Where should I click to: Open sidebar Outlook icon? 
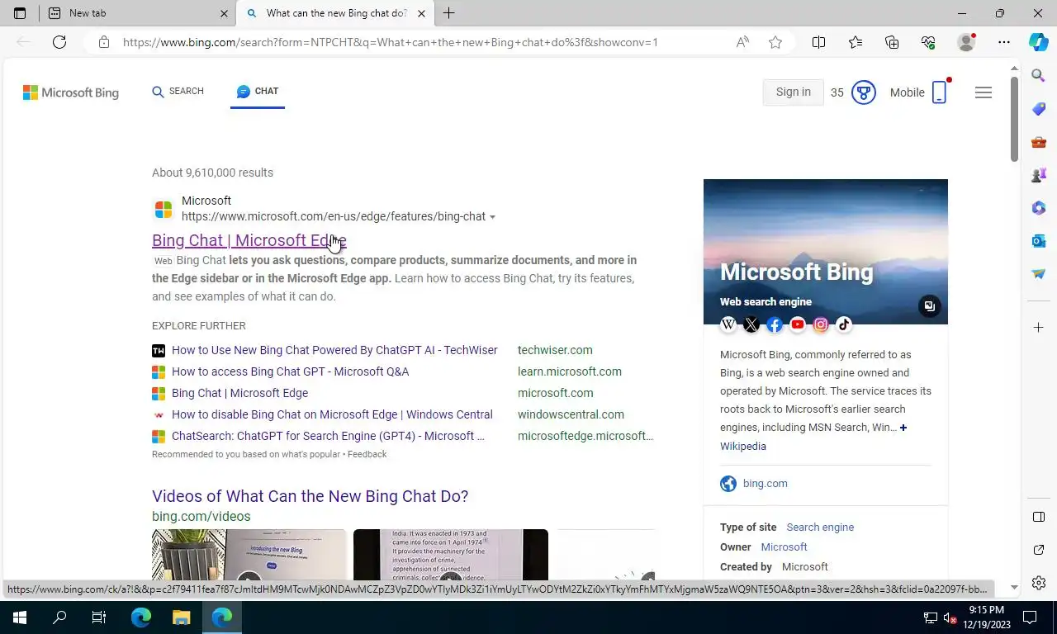[x=1039, y=241]
